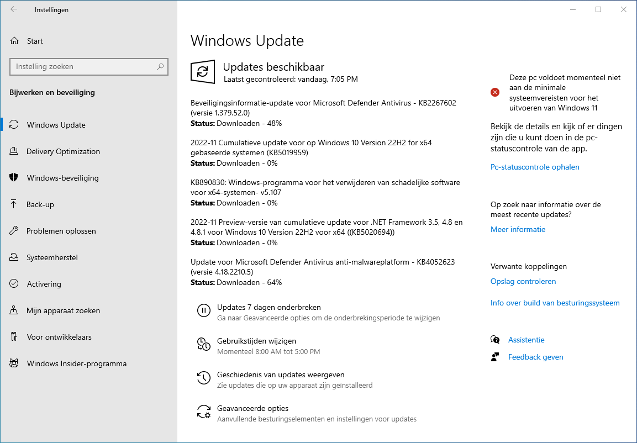Screen dimensions: 637x443
Task: Open Windows Insider-programma page
Action: click(x=76, y=363)
